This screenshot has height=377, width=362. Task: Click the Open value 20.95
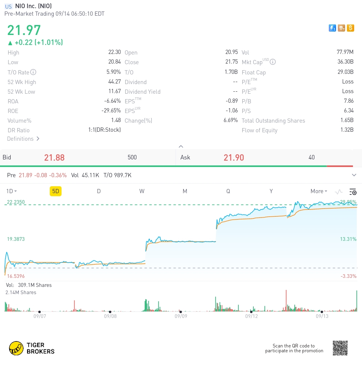[232, 52]
